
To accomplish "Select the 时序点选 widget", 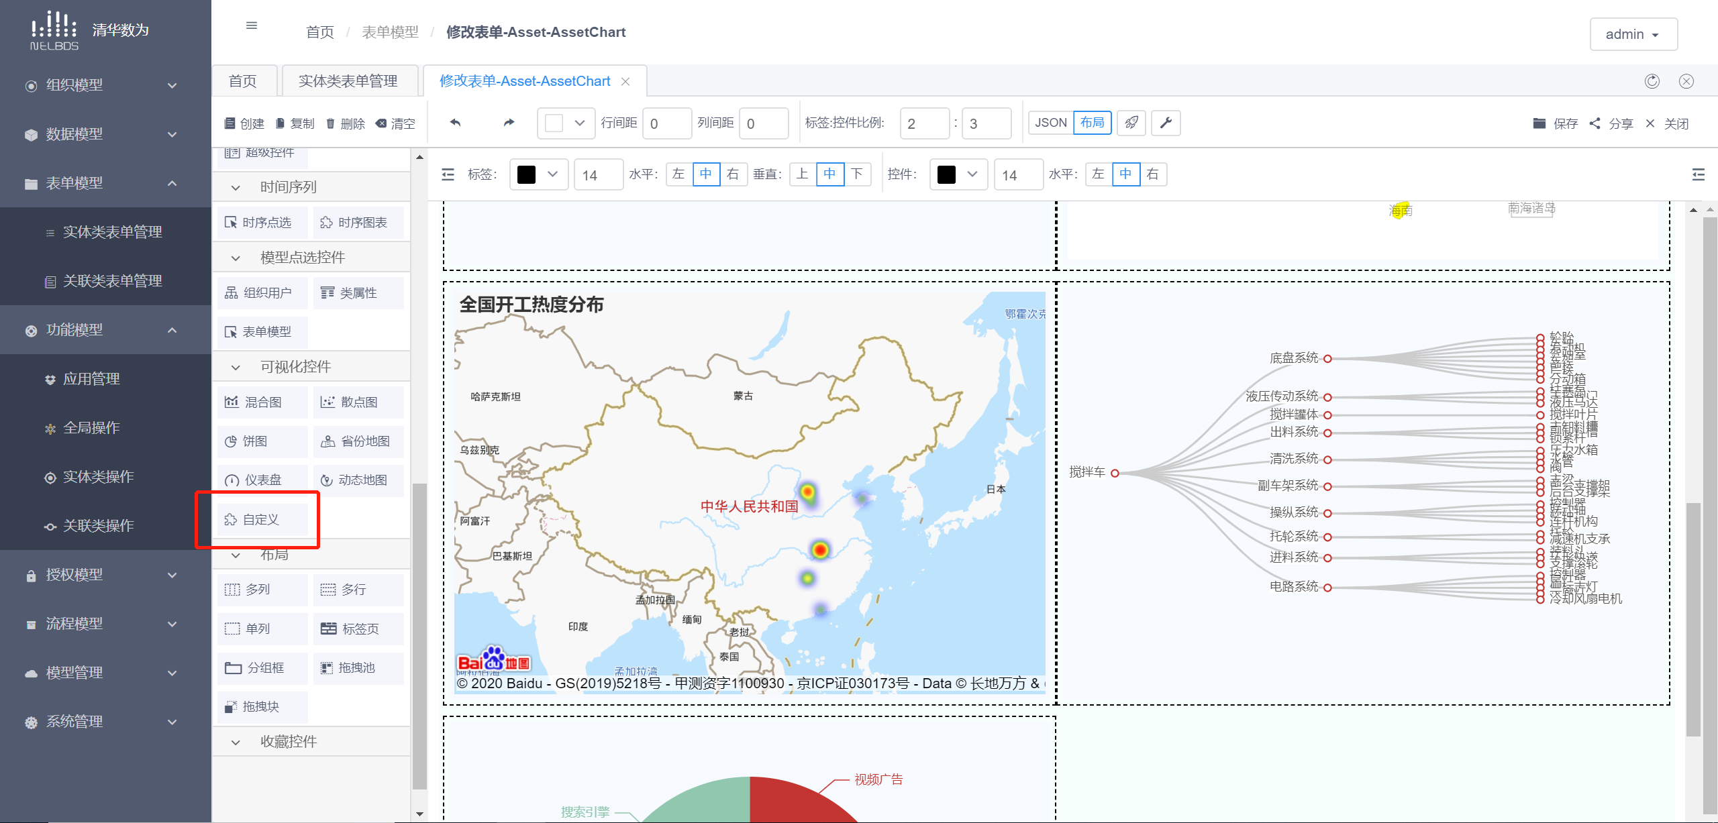I will coord(262,222).
